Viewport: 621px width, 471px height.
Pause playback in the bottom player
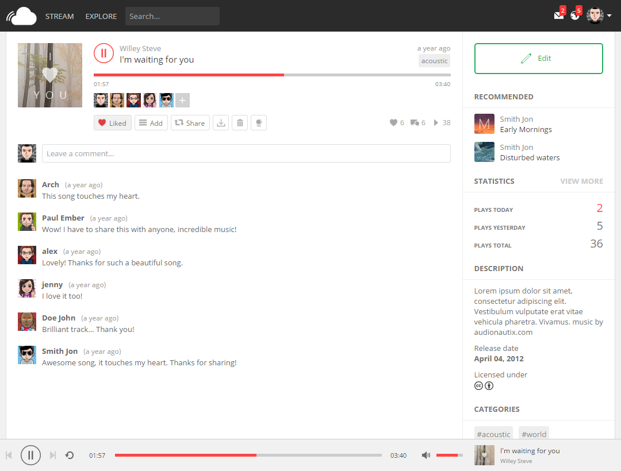pos(30,455)
